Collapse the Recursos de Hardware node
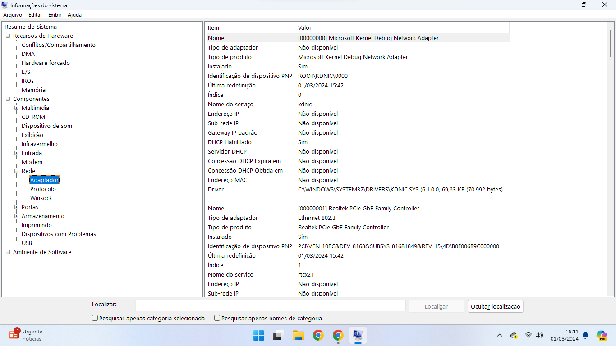Image resolution: width=616 pixels, height=346 pixels. coord(8,36)
